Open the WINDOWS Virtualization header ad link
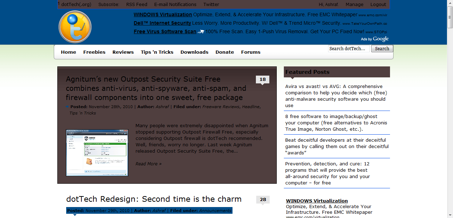Screen dimensions: 453x218 tap(163, 14)
